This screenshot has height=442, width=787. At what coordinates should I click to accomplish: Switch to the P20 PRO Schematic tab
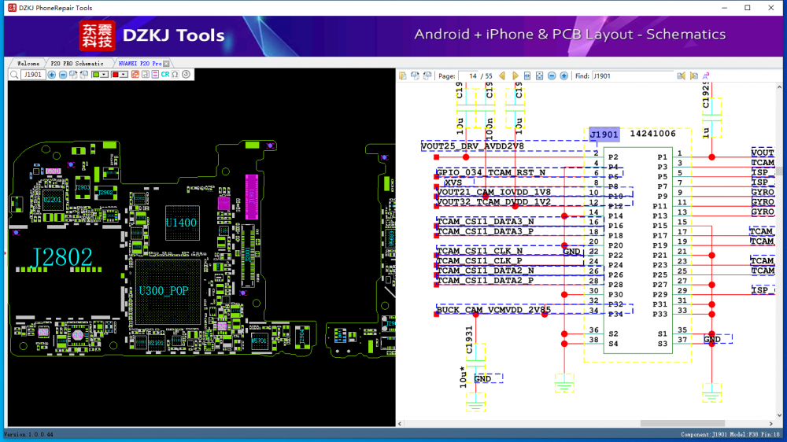tap(77, 63)
